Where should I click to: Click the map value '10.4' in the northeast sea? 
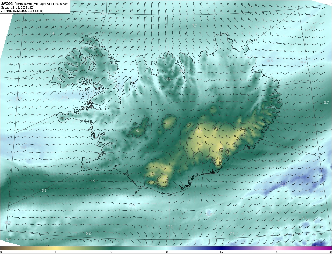point(302,62)
